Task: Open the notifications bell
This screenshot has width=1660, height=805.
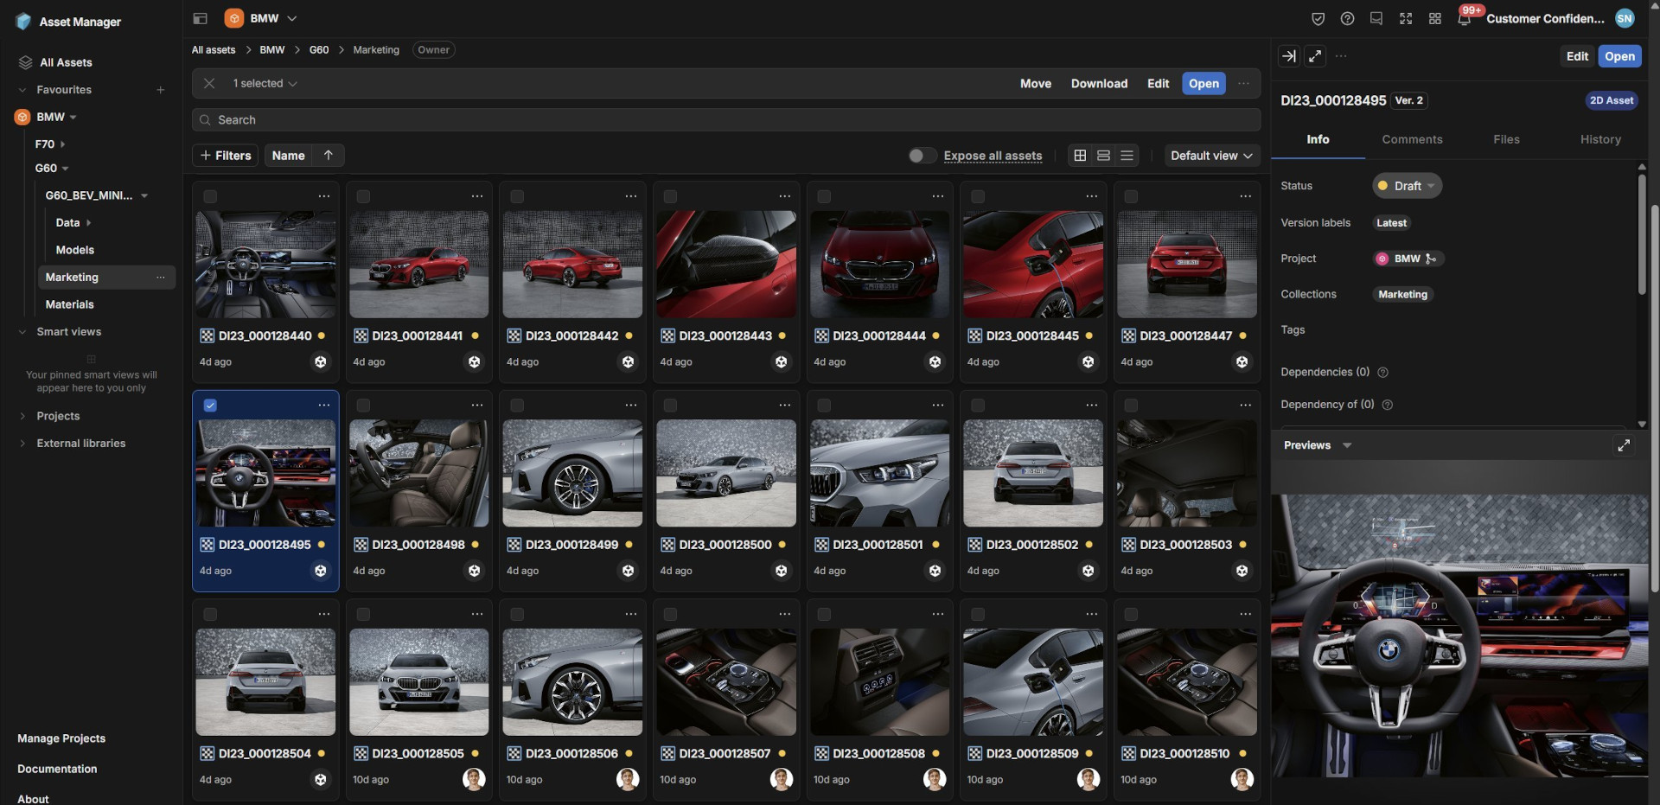Action: coord(1464,18)
